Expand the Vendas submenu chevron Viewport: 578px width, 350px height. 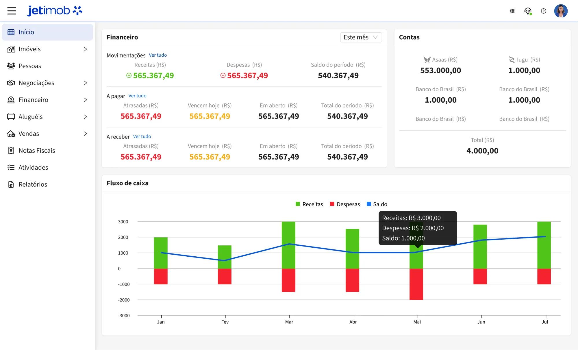tap(86, 134)
